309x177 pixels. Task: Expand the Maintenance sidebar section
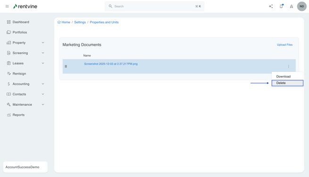pyautogui.click(x=43, y=104)
